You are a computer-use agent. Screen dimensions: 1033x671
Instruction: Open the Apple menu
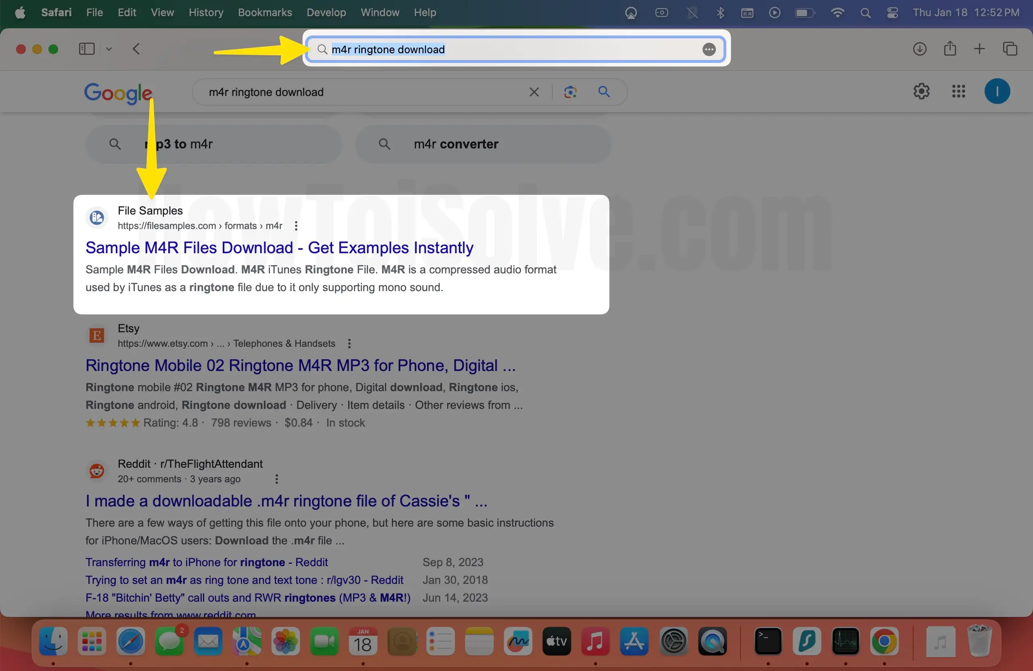(x=21, y=13)
